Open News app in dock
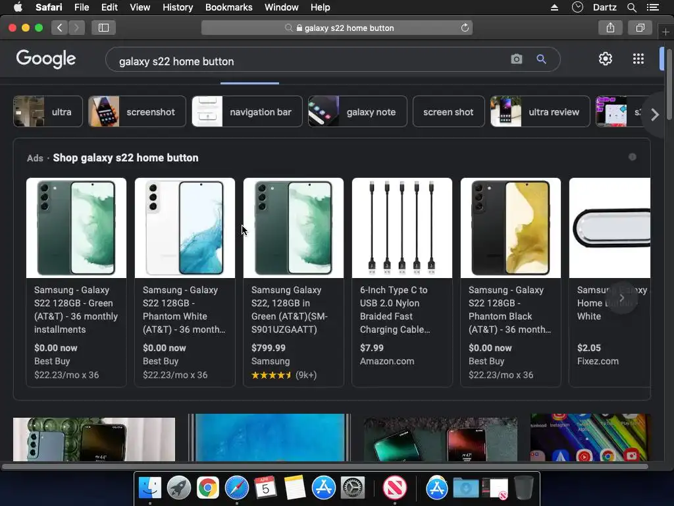The image size is (674, 506). pyautogui.click(x=395, y=488)
